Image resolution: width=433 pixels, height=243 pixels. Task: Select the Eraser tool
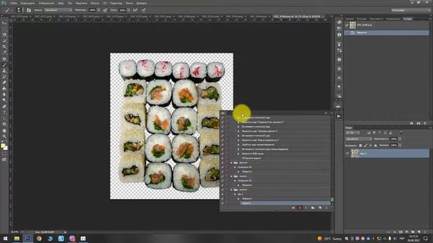(4, 82)
